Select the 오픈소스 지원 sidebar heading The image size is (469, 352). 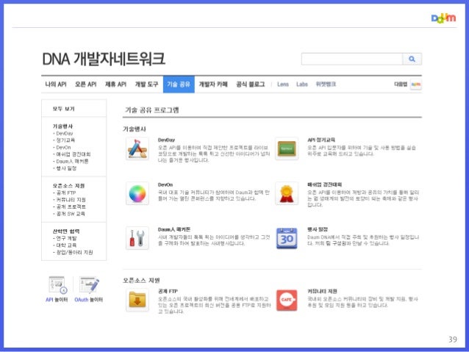coord(68,186)
